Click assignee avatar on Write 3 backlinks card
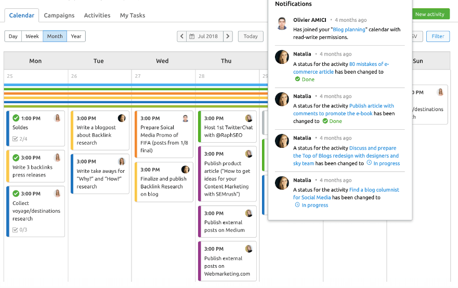 point(58,158)
